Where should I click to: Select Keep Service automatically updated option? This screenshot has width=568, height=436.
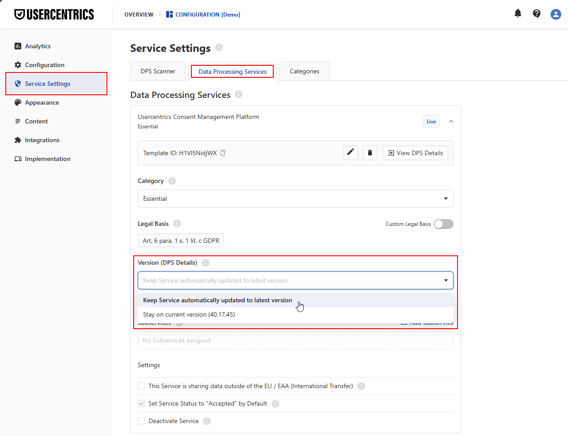tap(296, 300)
